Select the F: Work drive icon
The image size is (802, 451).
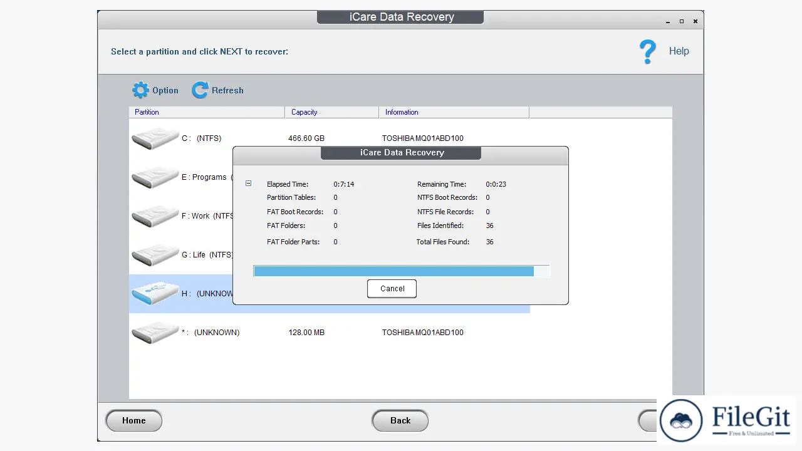[155, 215]
